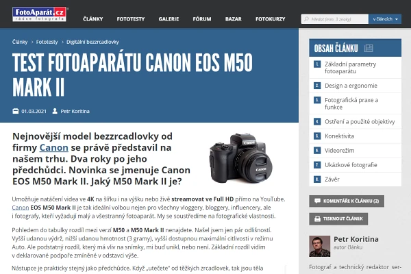Screen dimensions: 411x274
Task: Click the date text 01.03.2021
Action: [34, 111]
